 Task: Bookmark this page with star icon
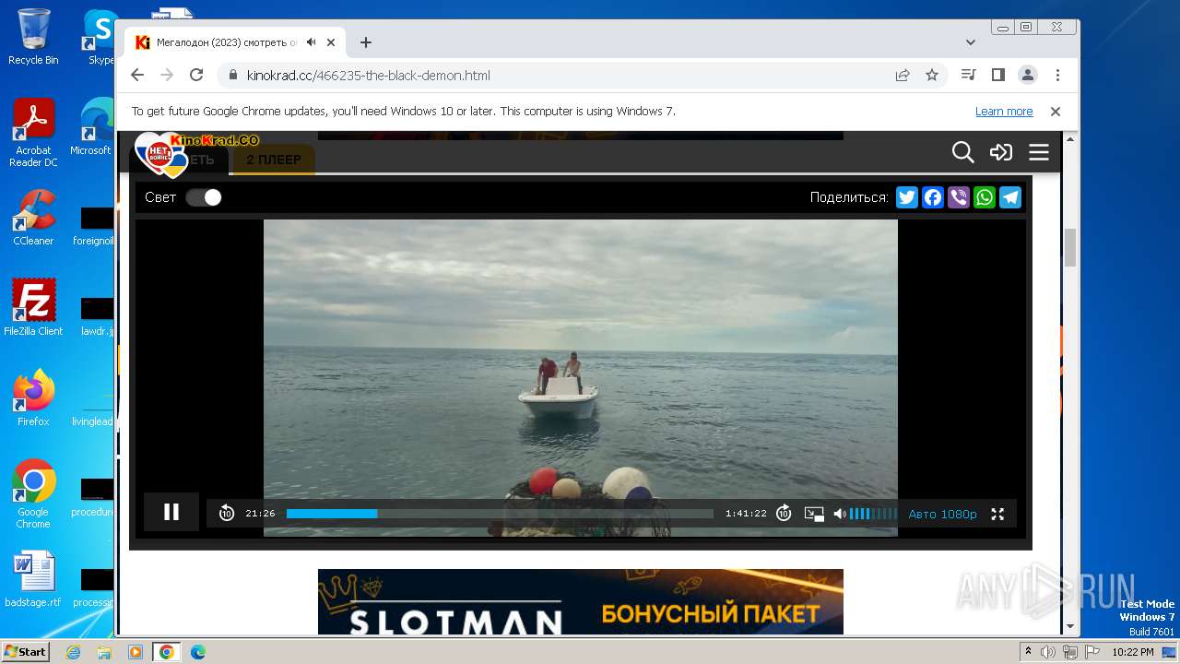pos(932,76)
